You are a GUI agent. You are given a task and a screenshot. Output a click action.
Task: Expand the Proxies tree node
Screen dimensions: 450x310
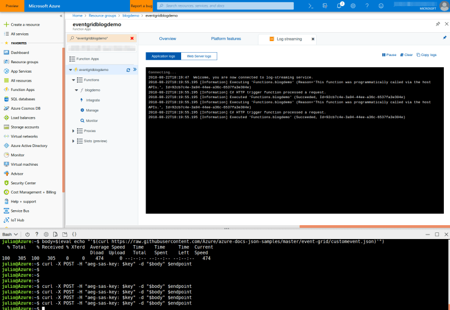tap(73, 131)
